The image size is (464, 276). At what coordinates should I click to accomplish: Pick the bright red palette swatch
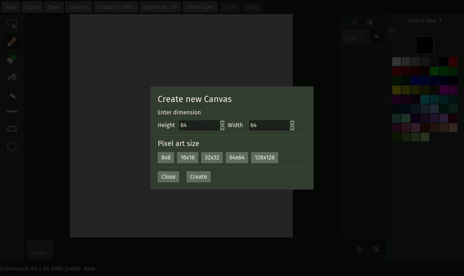pyautogui.click(x=453, y=61)
